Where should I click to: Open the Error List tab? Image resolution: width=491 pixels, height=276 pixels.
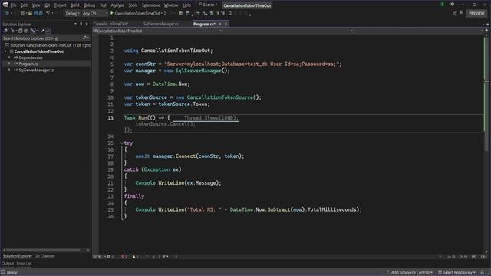[24, 264]
